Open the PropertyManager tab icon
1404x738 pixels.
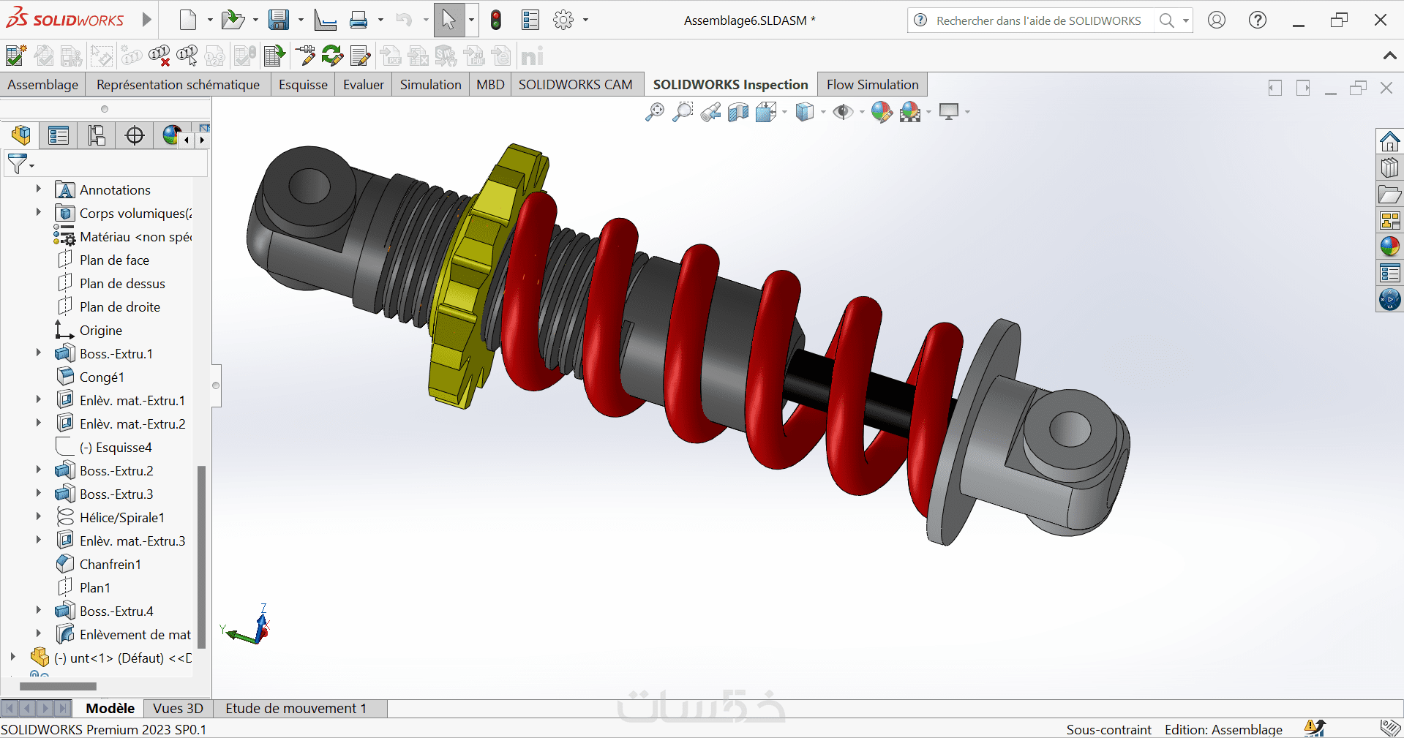[x=59, y=135]
